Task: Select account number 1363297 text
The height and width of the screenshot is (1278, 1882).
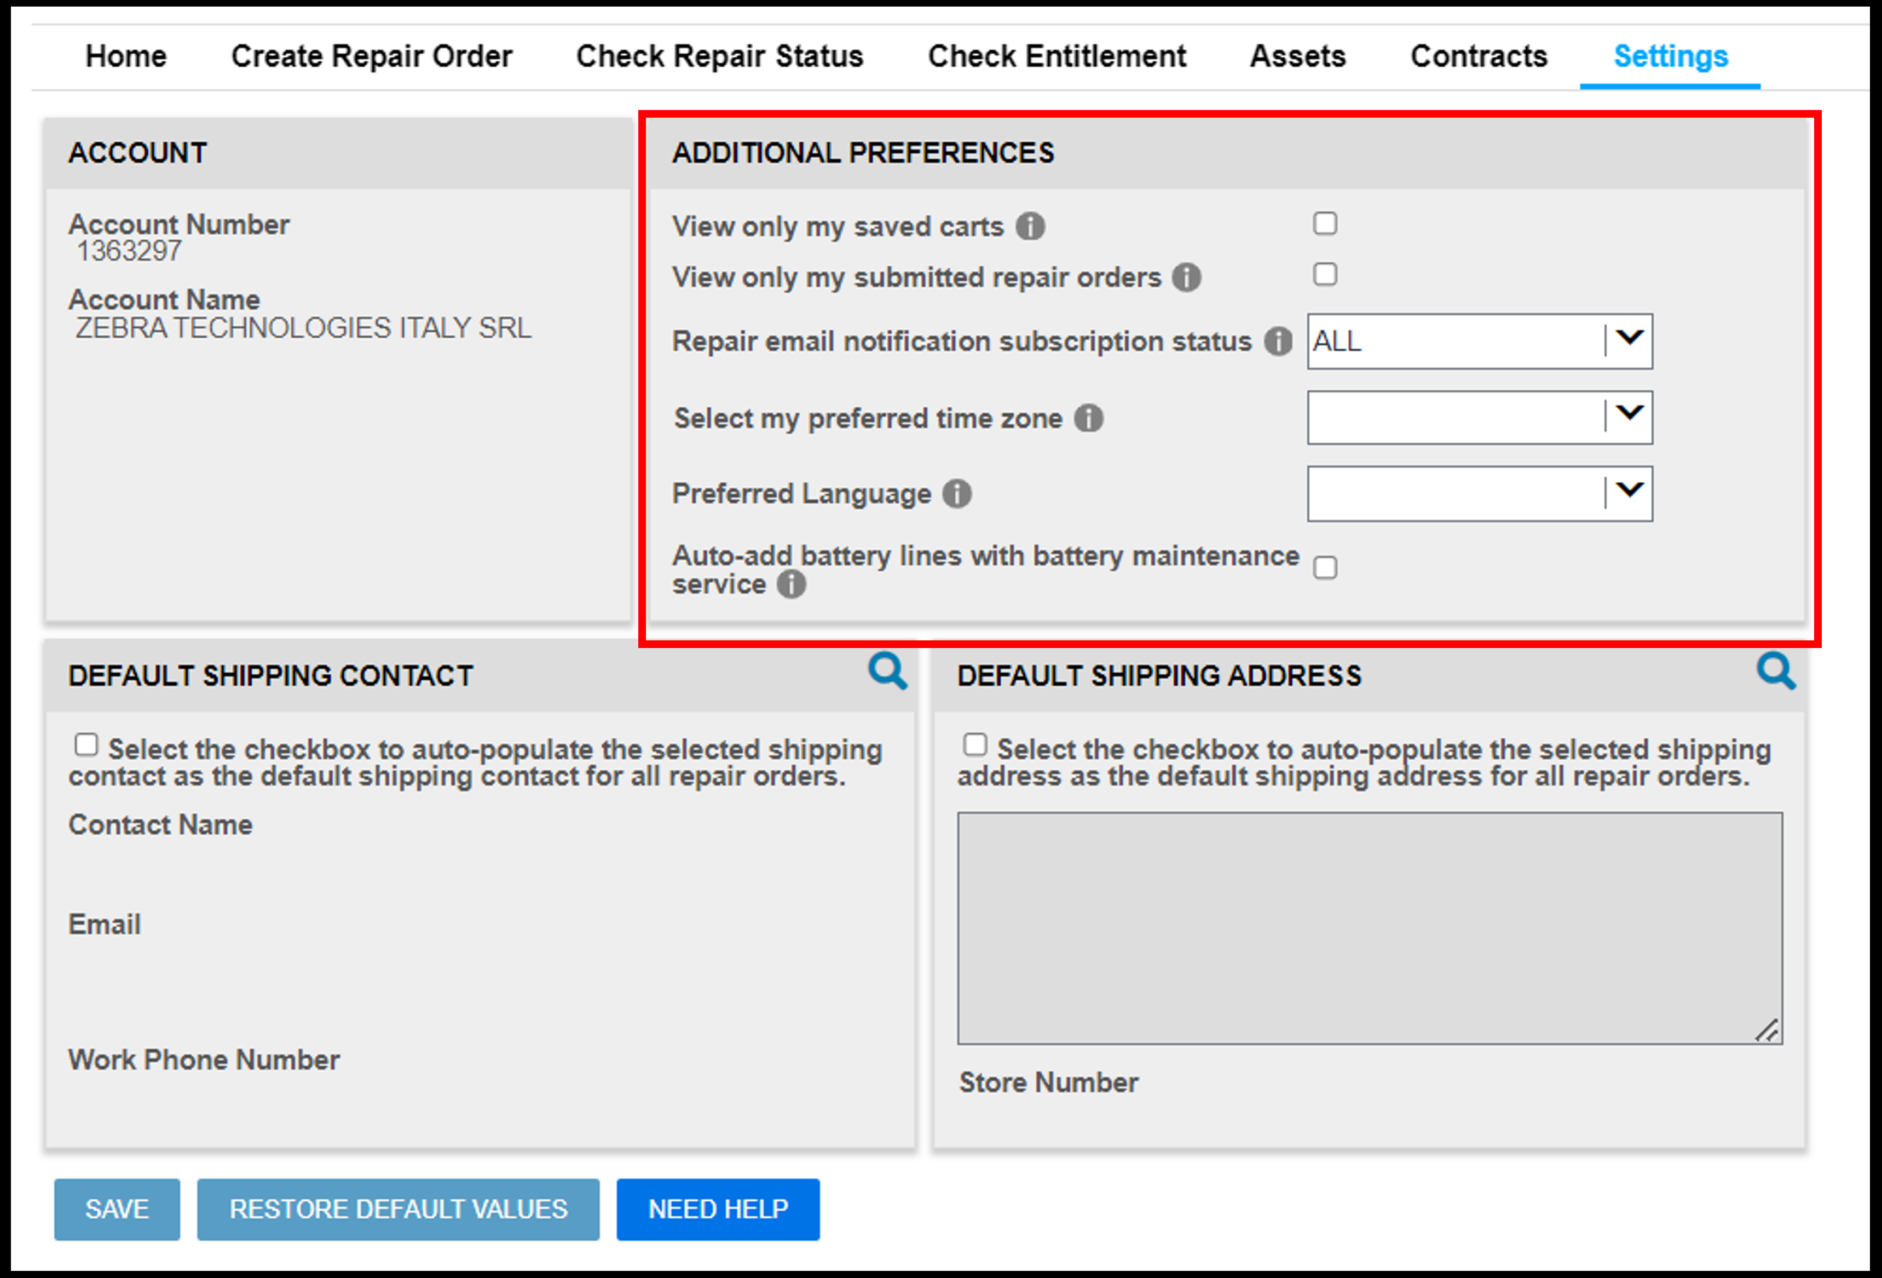Action: point(129,252)
